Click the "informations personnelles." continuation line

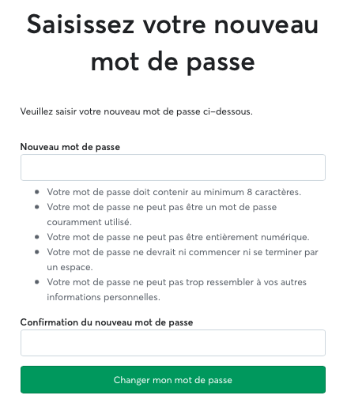[104, 297]
